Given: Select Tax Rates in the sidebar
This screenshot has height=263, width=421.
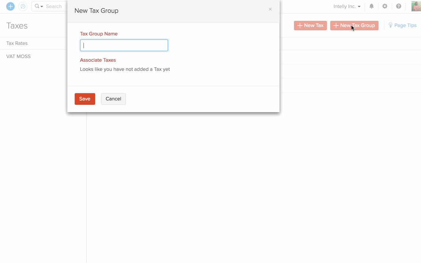Looking at the screenshot, I should pos(17,43).
